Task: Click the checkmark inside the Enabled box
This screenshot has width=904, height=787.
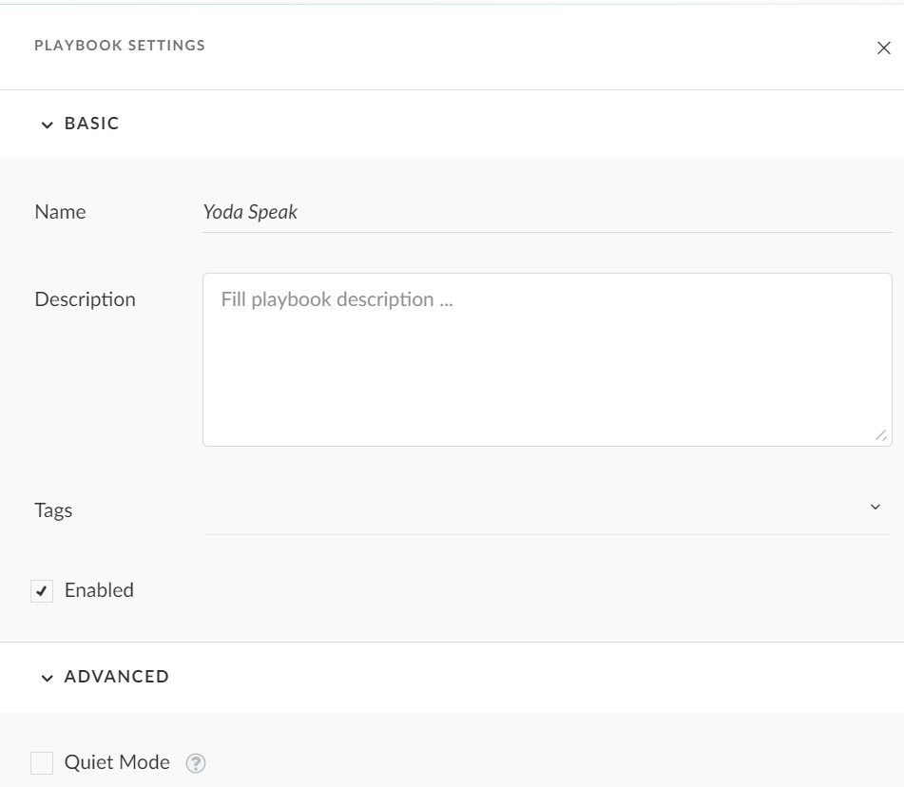Action: coord(42,591)
